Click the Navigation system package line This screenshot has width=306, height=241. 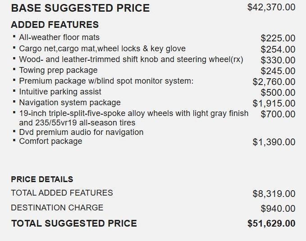(x=70, y=103)
